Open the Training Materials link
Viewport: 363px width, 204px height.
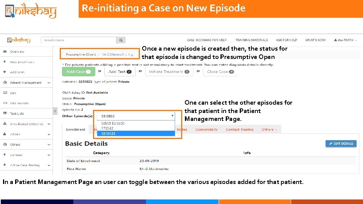(x=252, y=40)
